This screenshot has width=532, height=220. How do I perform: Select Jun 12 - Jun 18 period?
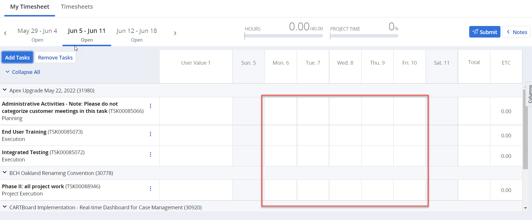(137, 35)
